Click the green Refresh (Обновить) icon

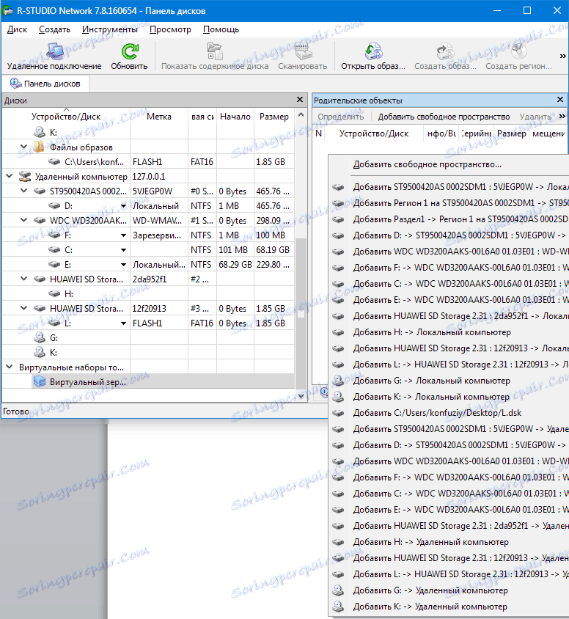pos(129,52)
